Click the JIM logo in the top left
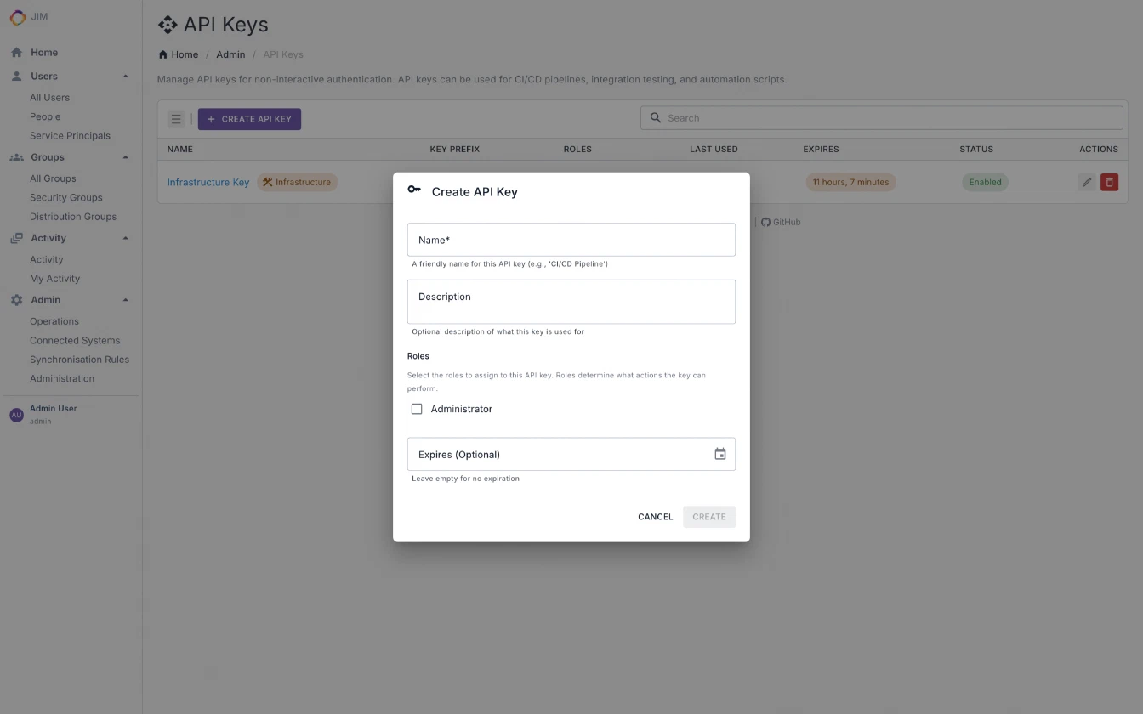1143x714 pixels. (x=18, y=16)
